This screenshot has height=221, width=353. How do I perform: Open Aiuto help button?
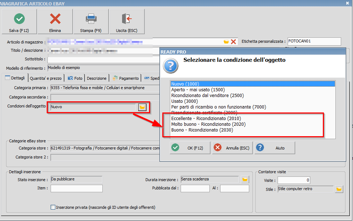[x=275, y=148]
